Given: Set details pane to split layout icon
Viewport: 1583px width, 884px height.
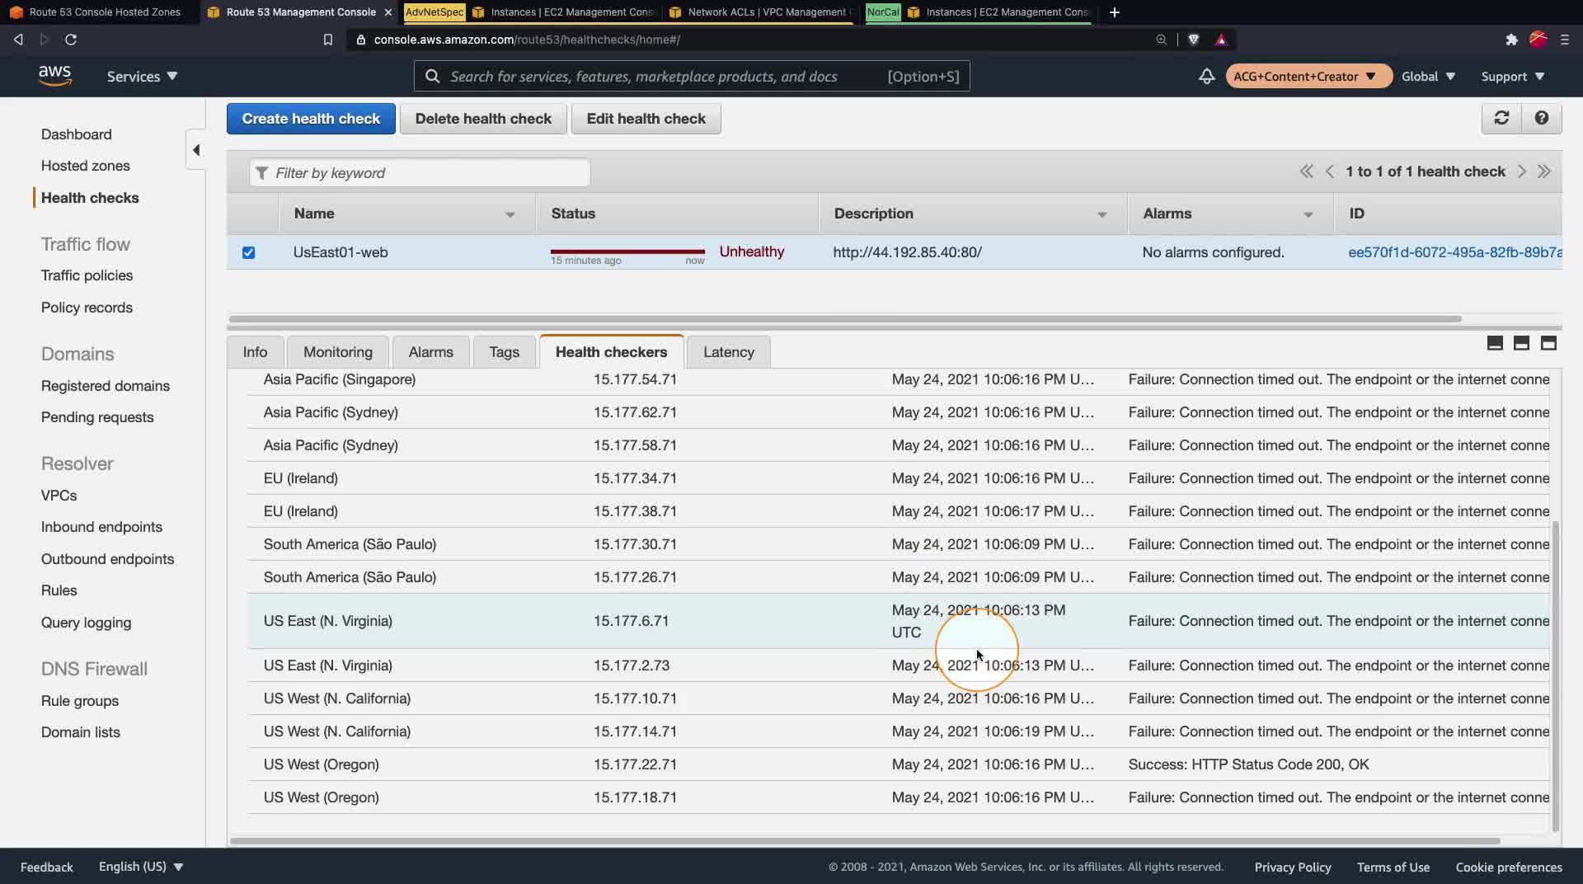Looking at the screenshot, I should click(1521, 343).
